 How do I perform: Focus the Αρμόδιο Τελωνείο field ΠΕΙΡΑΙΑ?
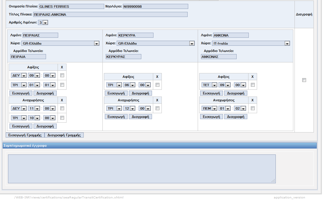coord(28,57)
